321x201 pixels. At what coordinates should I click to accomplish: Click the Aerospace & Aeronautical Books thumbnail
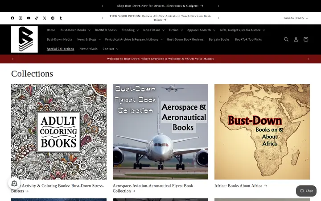160,132
